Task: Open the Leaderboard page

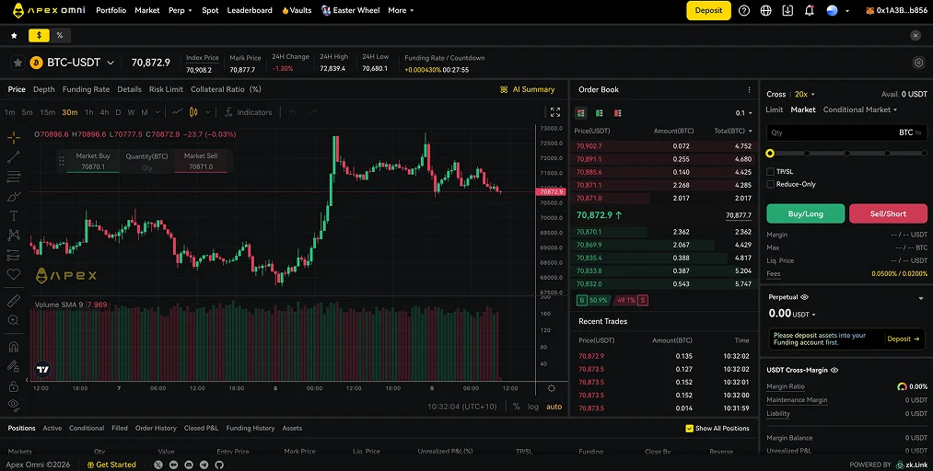Action: (x=250, y=11)
